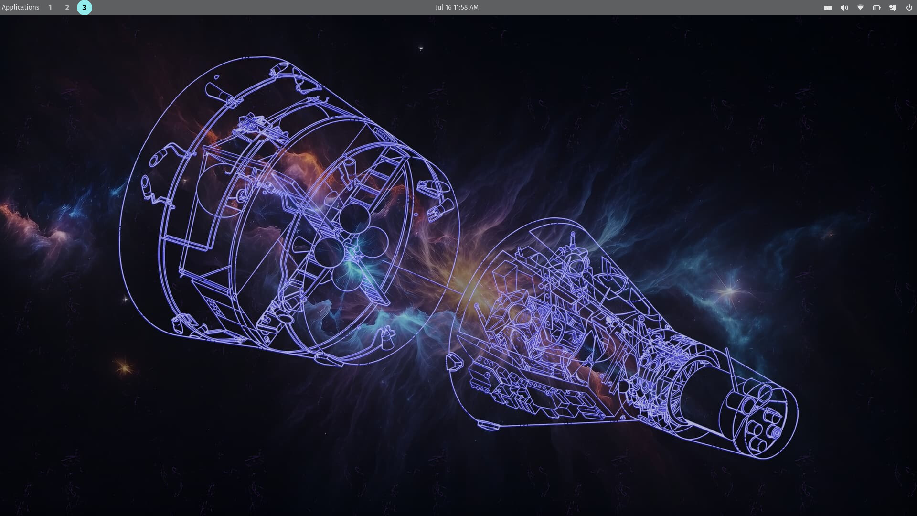Click the orange star on lower-left wallpaper
Image resolution: width=917 pixels, height=516 pixels.
click(x=125, y=367)
